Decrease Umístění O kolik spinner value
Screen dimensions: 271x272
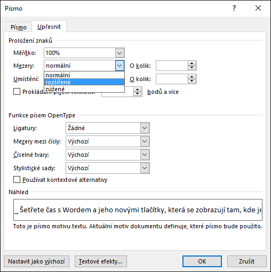tap(192, 81)
